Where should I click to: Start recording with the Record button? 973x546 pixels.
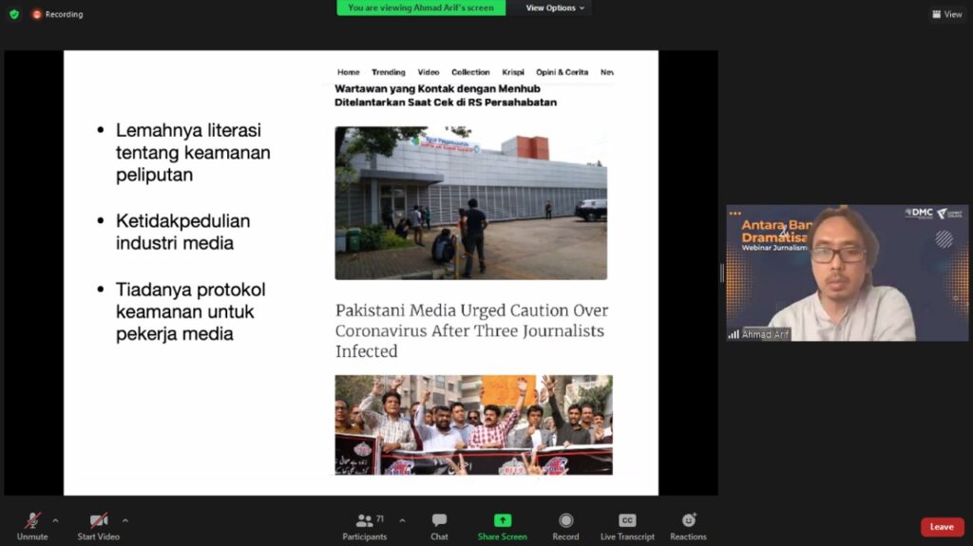[565, 526]
